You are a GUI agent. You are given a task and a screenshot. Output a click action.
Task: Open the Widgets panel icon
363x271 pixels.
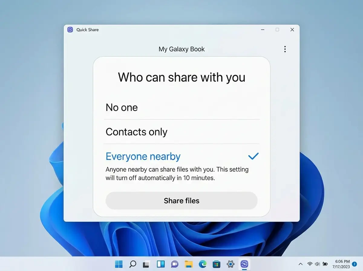click(160, 264)
